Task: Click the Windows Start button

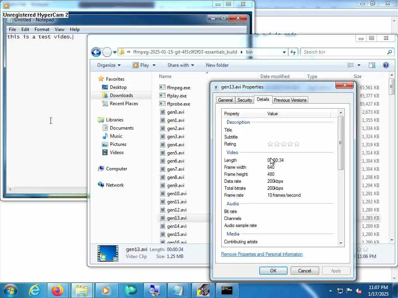Action: click(10, 290)
